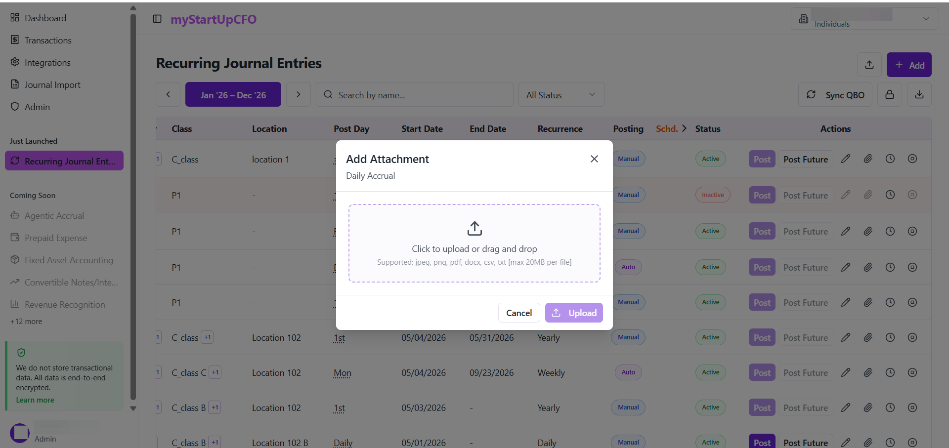Click the lock icon button
This screenshot has height=448, width=949.
pyautogui.click(x=890, y=94)
